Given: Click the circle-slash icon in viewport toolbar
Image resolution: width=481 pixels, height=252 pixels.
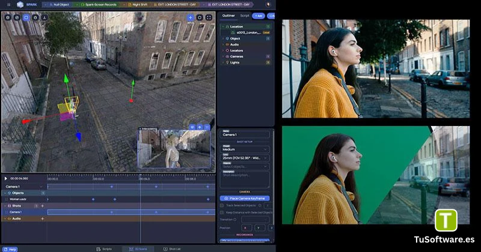Looking at the screenshot, I should 17,17.
